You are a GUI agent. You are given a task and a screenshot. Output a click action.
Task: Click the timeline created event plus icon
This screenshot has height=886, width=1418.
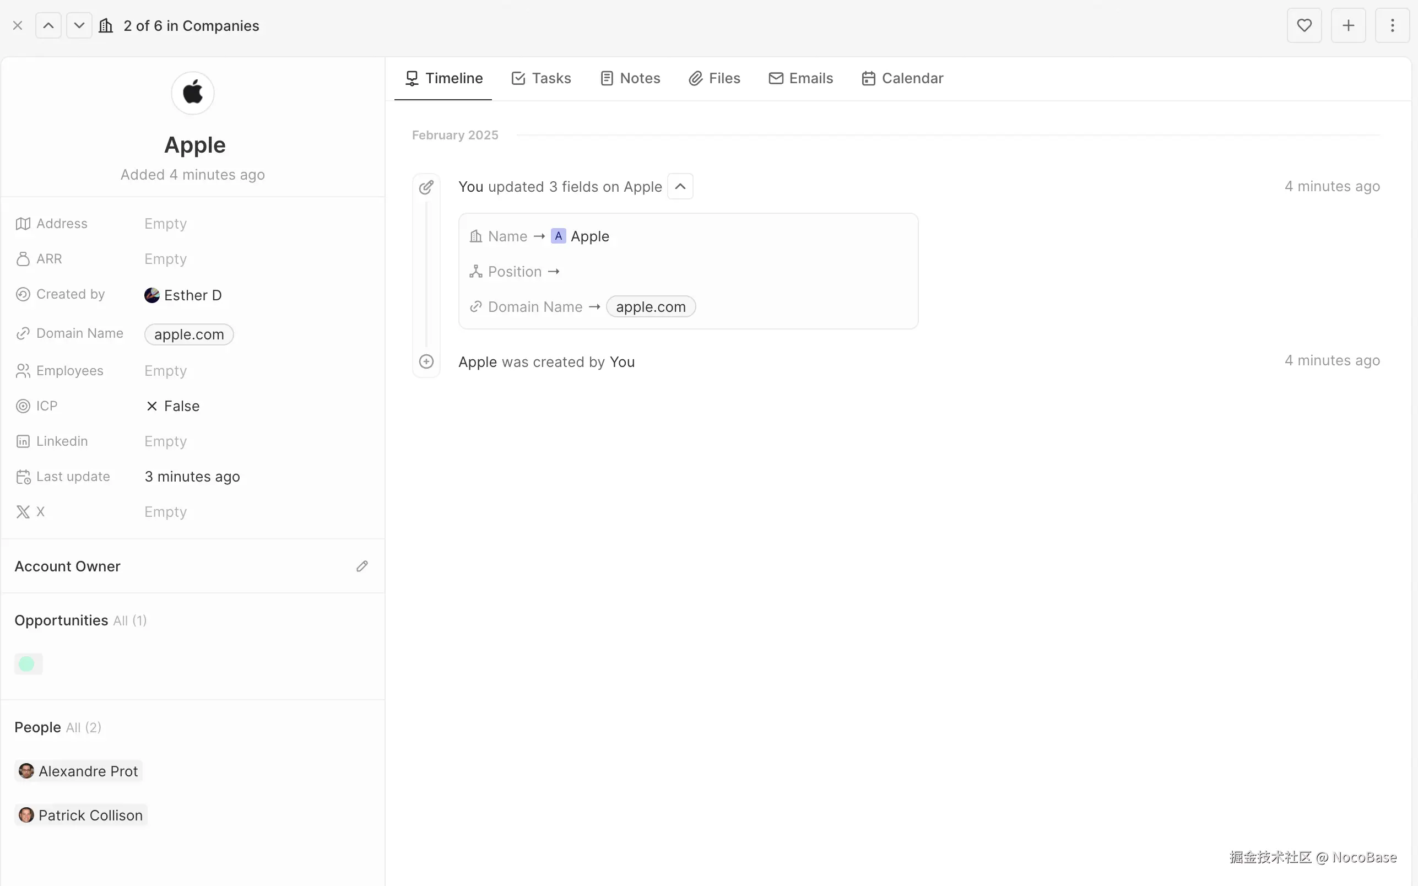(x=426, y=361)
